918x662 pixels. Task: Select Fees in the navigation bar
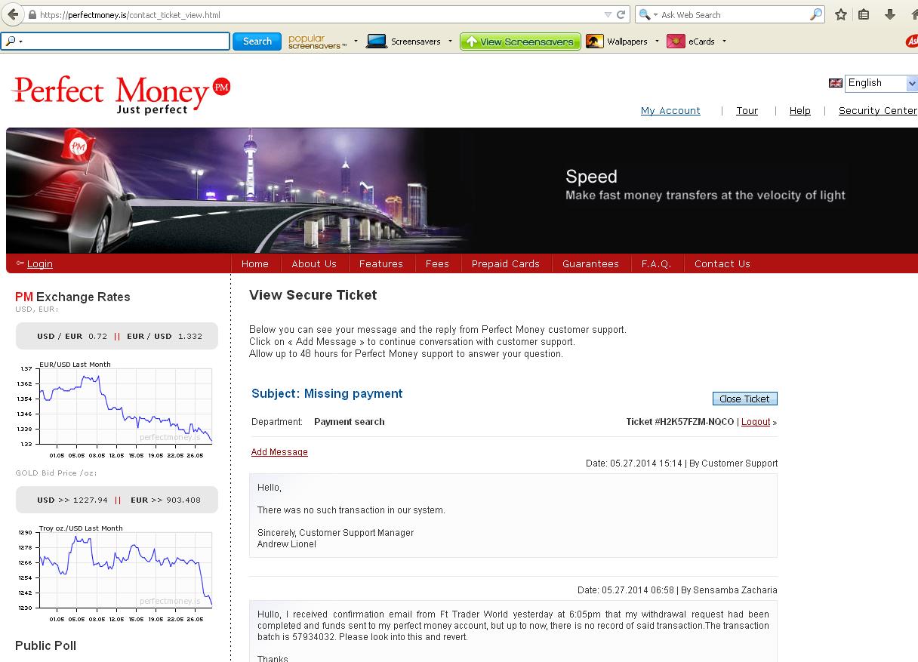[437, 263]
